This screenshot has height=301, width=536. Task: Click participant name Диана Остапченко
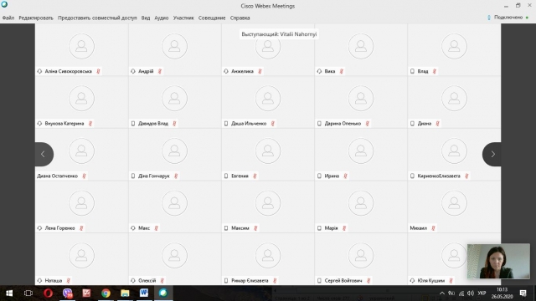click(58, 176)
